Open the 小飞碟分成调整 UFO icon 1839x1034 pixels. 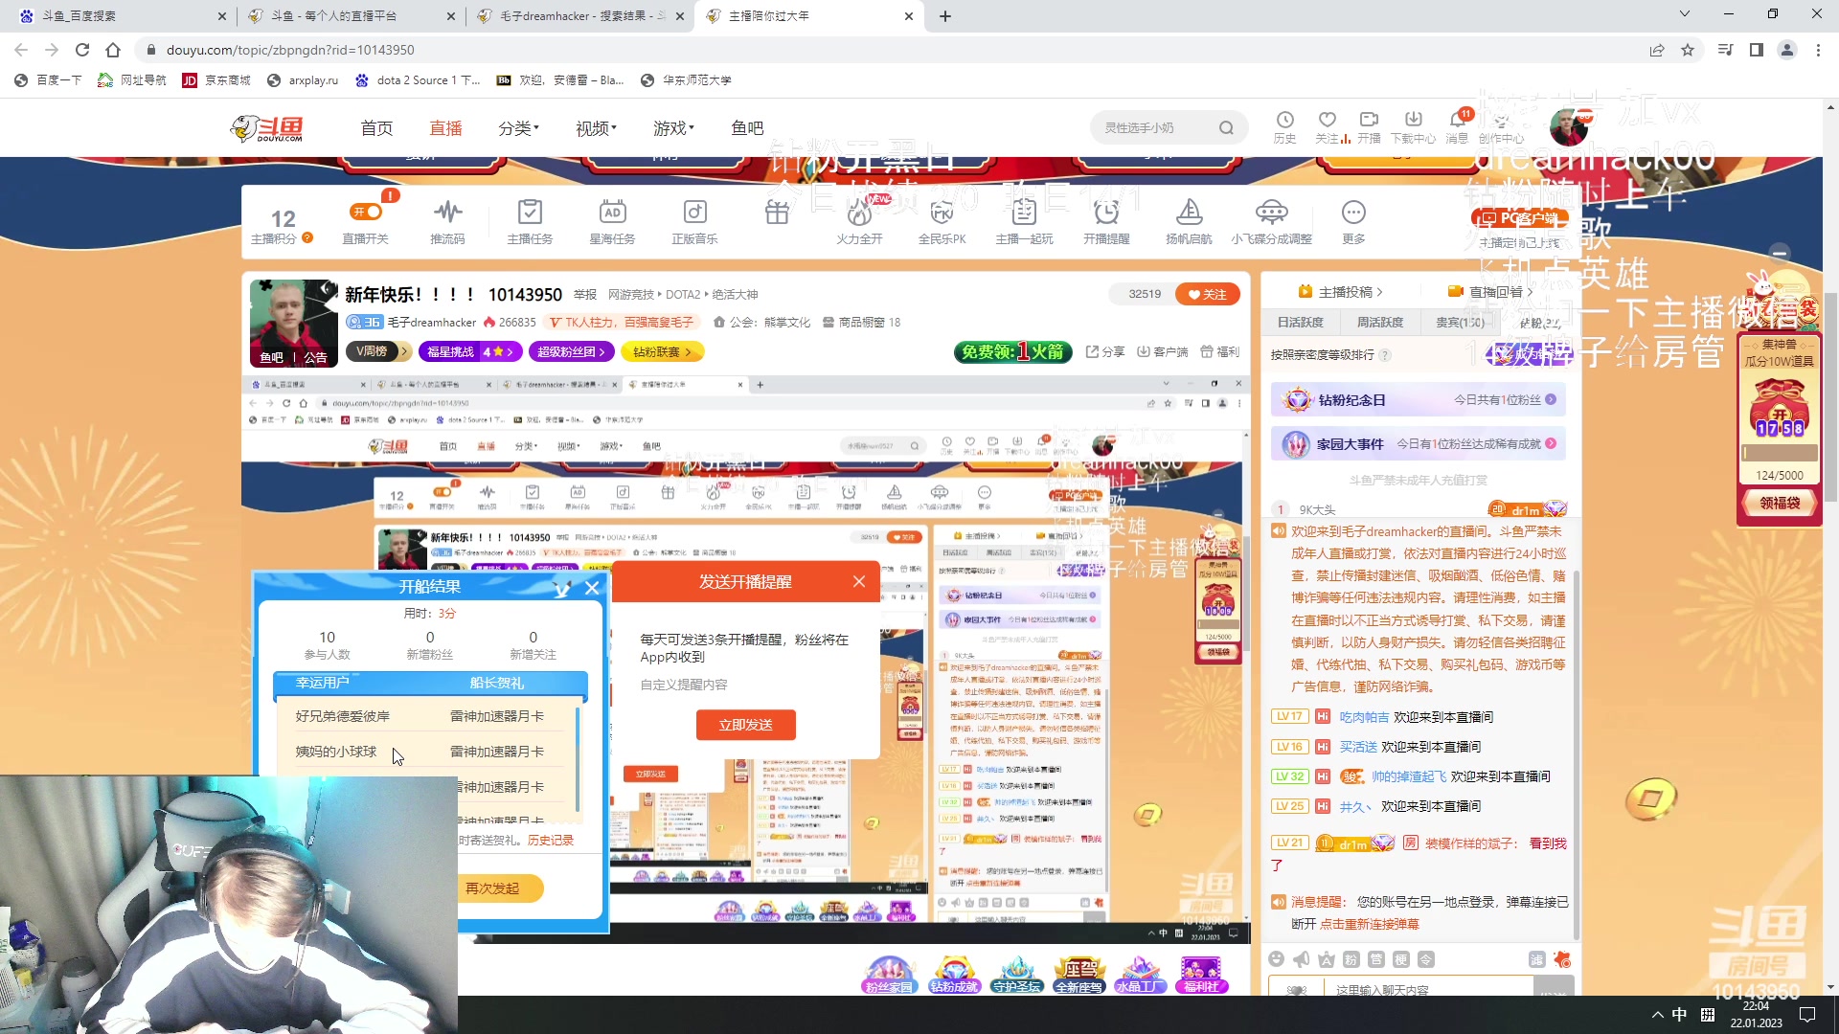[1271, 213]
